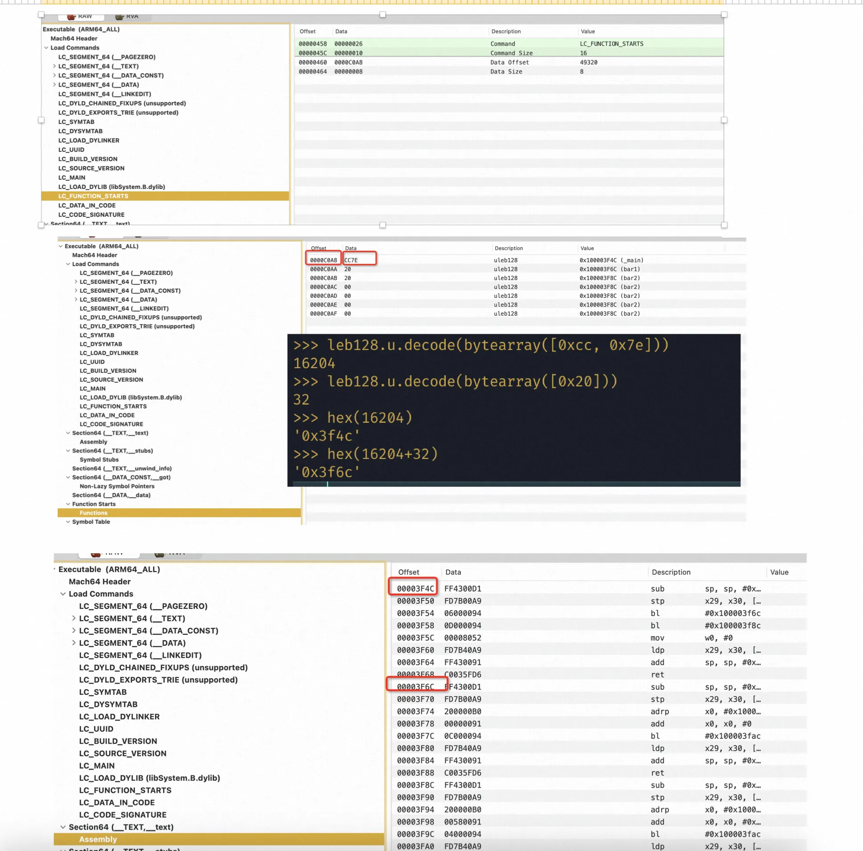Viewport: 863px width, 851px height.
Task: Select LC_MAIN in top window
Action: pyautogui.click(x=71, y=178)
